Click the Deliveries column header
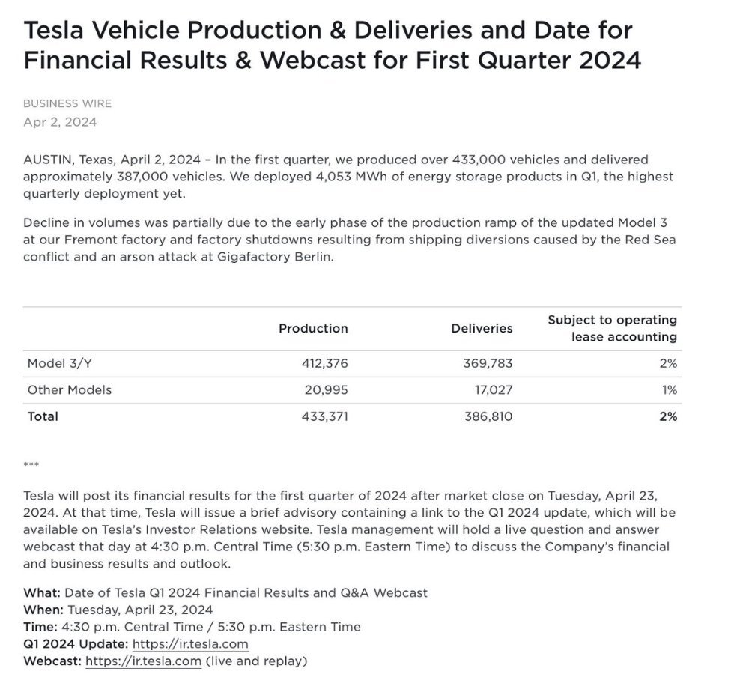The width and height of the screenshot is (737, 674). coord(482,328)
